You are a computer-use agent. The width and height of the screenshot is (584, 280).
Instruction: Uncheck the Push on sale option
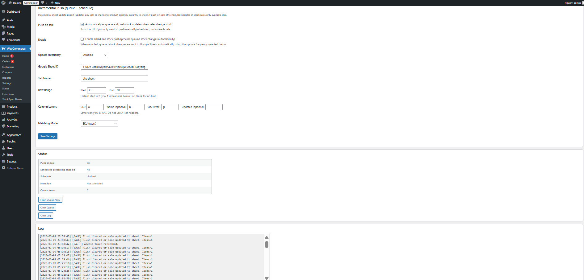click(x=82, y=24)
